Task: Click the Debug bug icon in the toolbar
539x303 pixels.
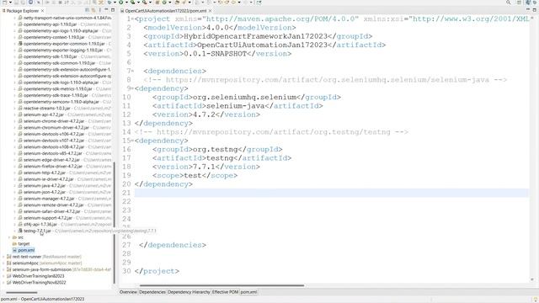Action: click(x=109, y=3)
